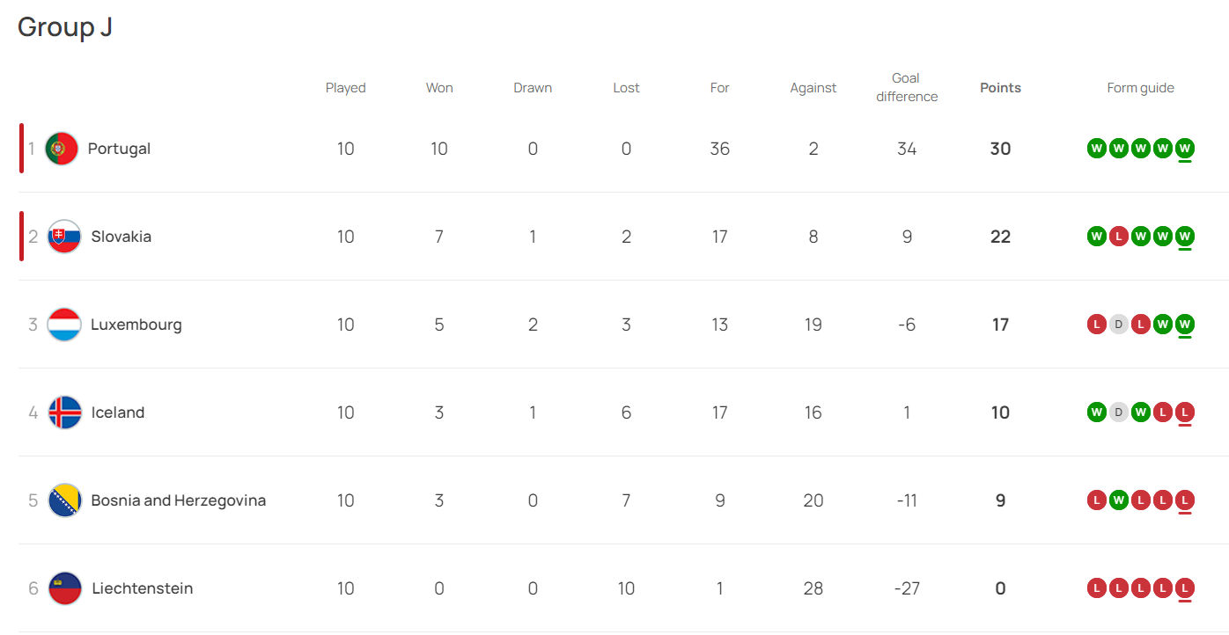The height and width of the screenshot is (635, 1229).
Task: Select Luxembourg's grey D form badge
Action: click(x=1119, y=325)
